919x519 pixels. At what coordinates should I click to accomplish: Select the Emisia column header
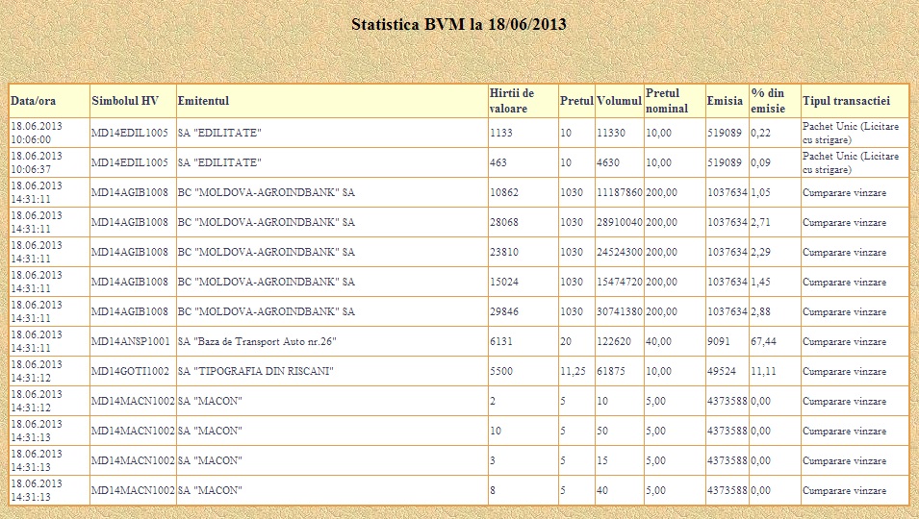point(725,101)
